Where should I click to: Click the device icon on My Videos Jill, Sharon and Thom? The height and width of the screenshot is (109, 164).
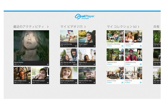click(74, 64)
